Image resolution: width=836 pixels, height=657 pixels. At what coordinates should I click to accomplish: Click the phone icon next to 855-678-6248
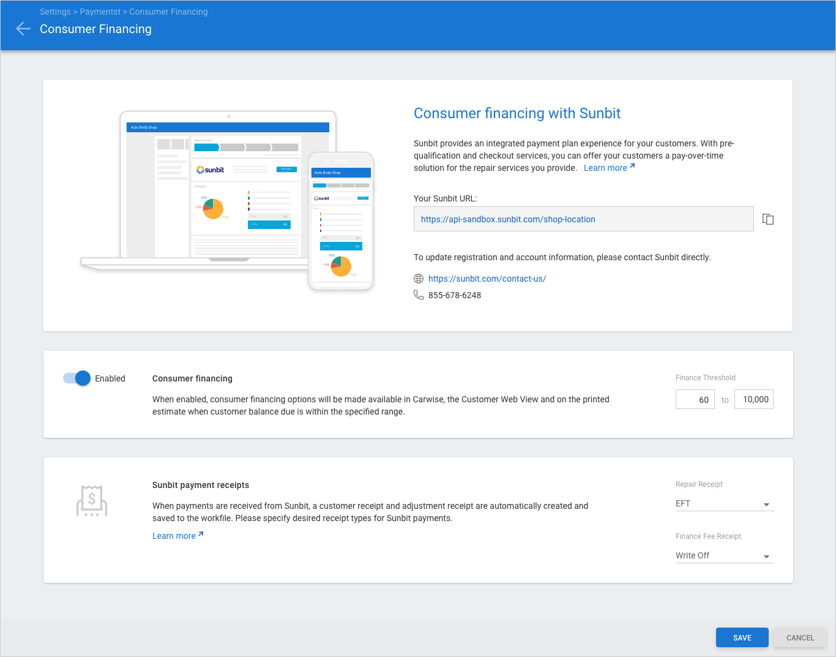[x=419, y=295]
